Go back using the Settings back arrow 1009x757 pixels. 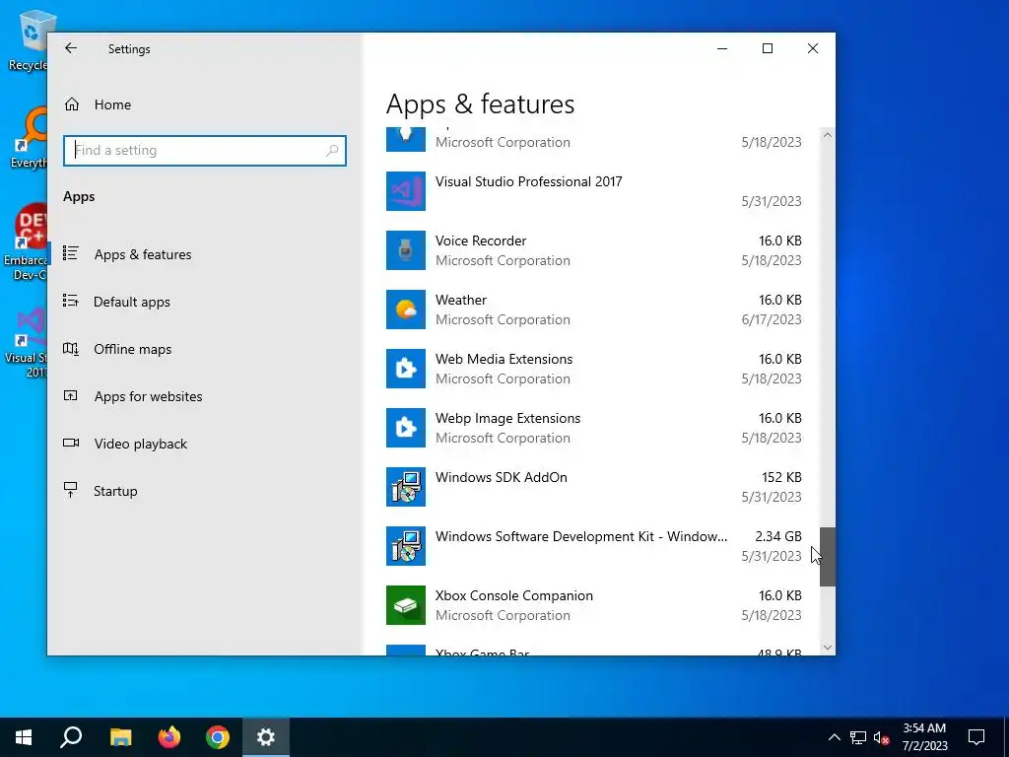(71, 48)
